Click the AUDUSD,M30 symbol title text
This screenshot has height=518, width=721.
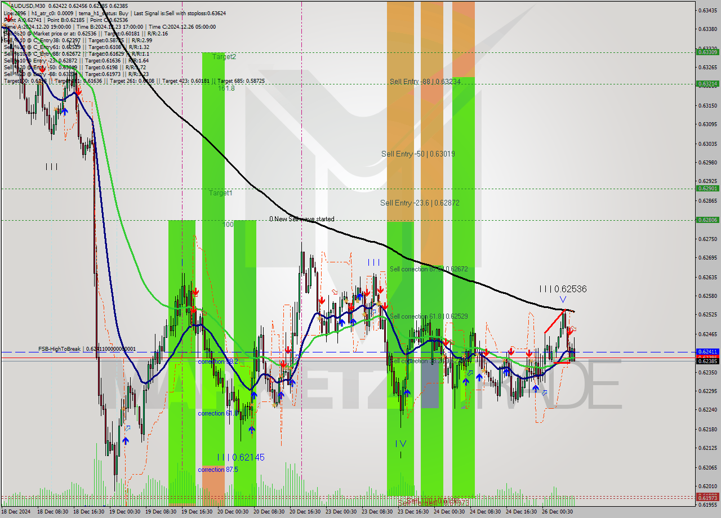[x=27, y=6]
